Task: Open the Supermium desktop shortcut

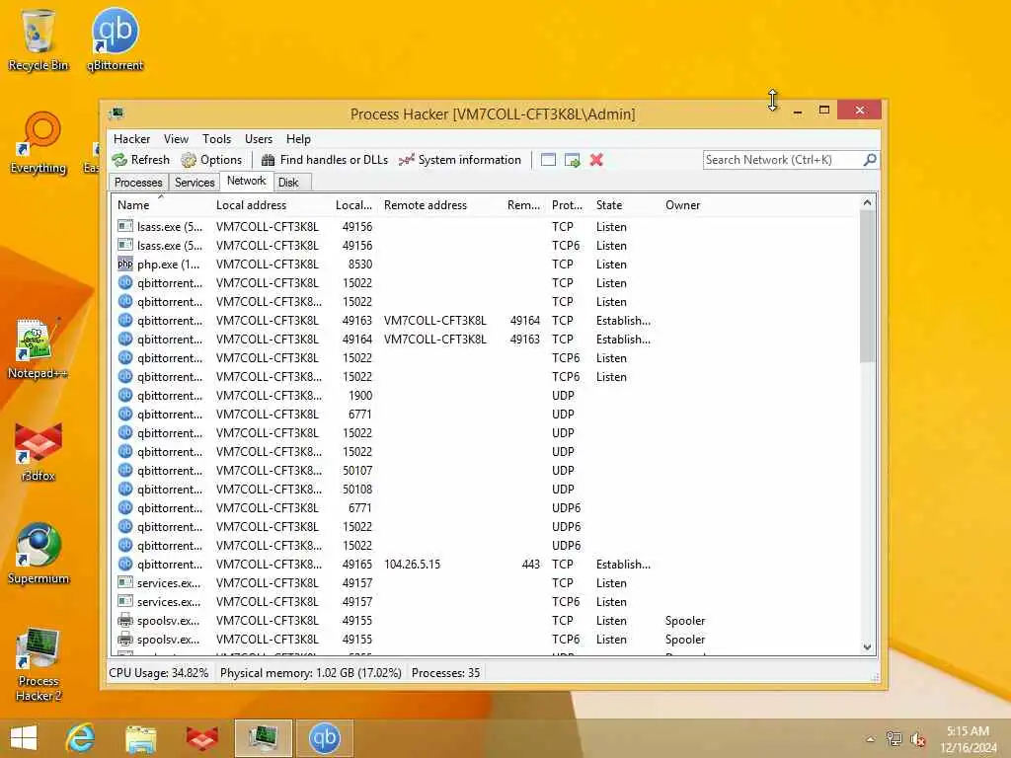Action: pyautogui.click(x=39, y=554)
